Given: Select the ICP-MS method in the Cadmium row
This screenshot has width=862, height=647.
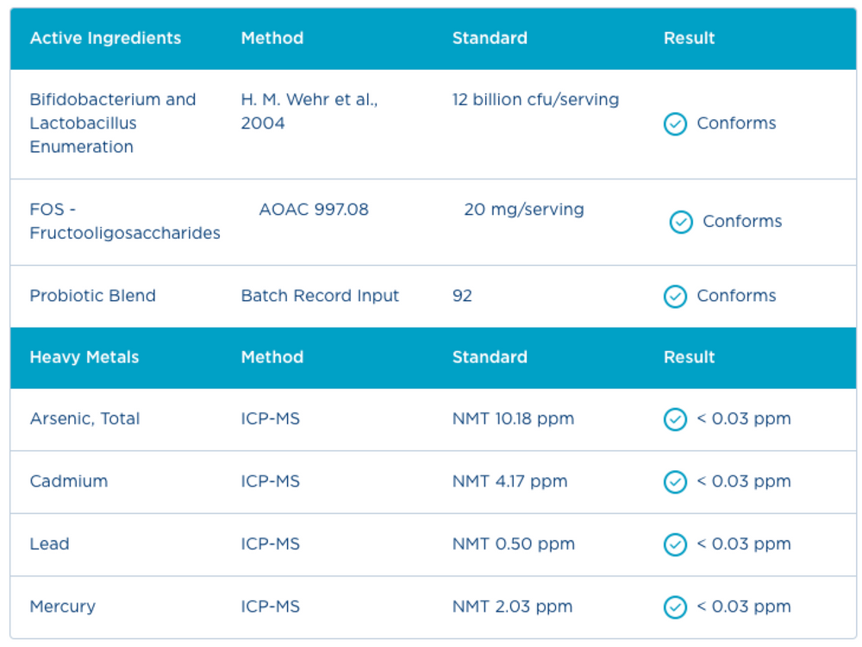Looking at the screenshot, I should coord(271,481).
